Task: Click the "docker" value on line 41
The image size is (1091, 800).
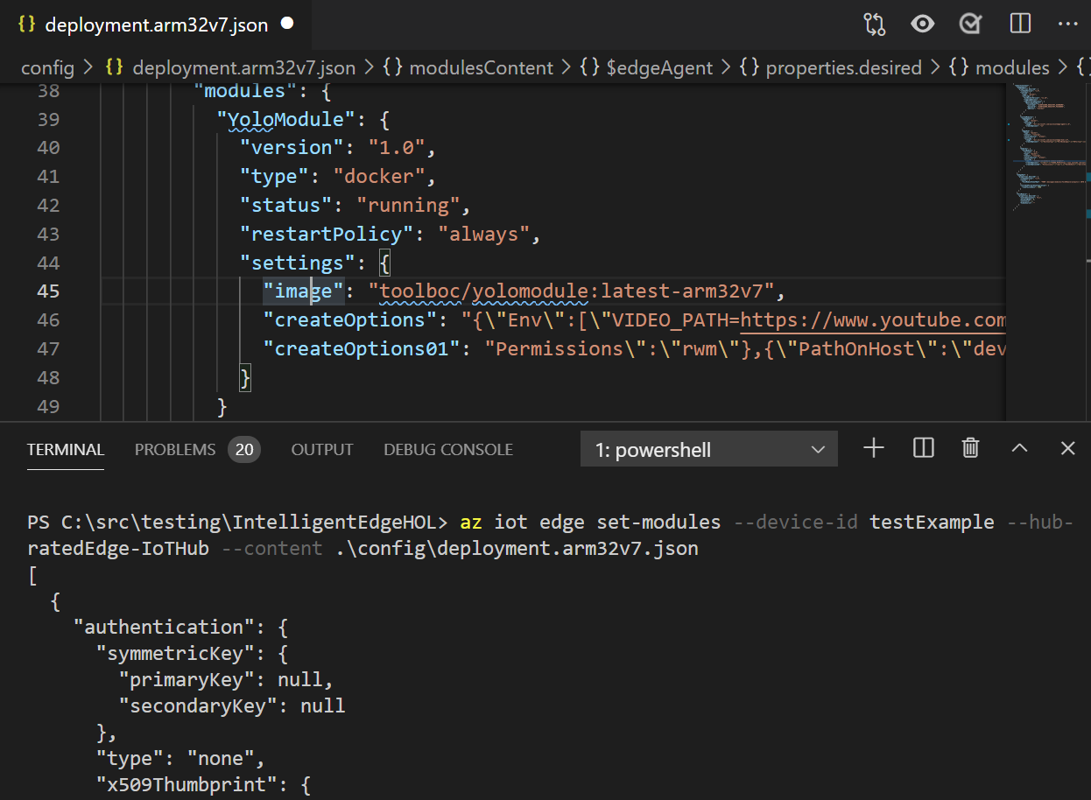Action: 379,176
